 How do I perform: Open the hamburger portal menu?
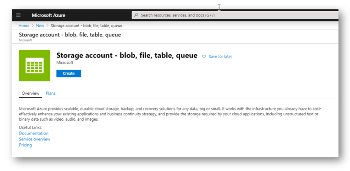coord(18,15)
